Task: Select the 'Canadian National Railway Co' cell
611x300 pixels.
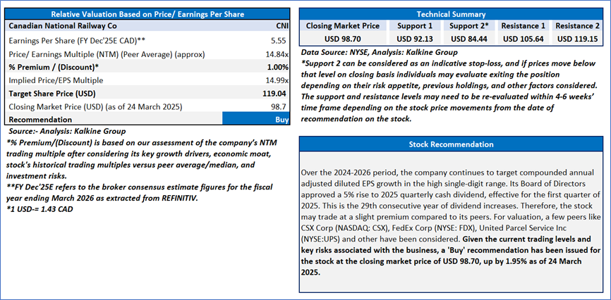Action: 63,26
